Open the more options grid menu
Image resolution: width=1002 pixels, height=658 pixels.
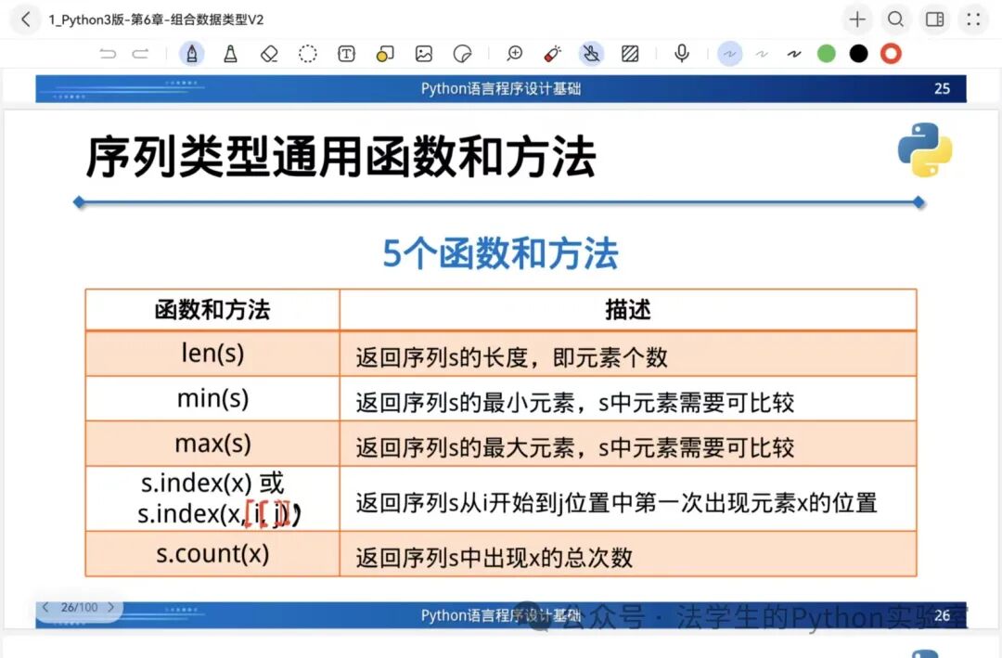pos(973,19)
